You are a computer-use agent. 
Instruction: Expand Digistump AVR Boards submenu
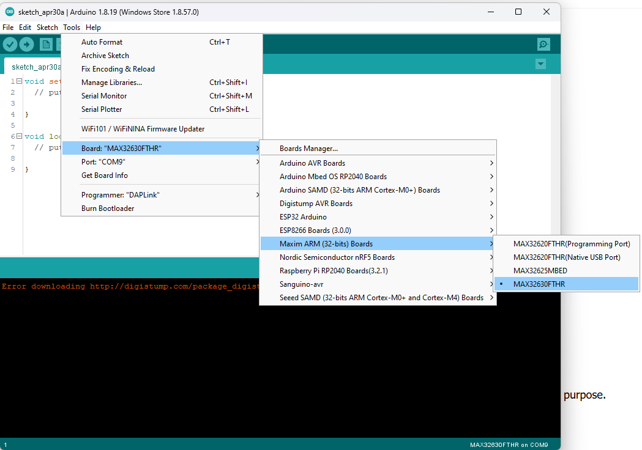tap(378, 204)
